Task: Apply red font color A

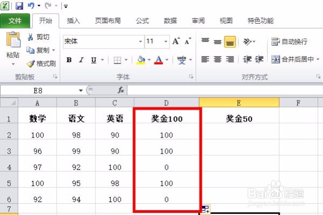Action: [159, 60]
